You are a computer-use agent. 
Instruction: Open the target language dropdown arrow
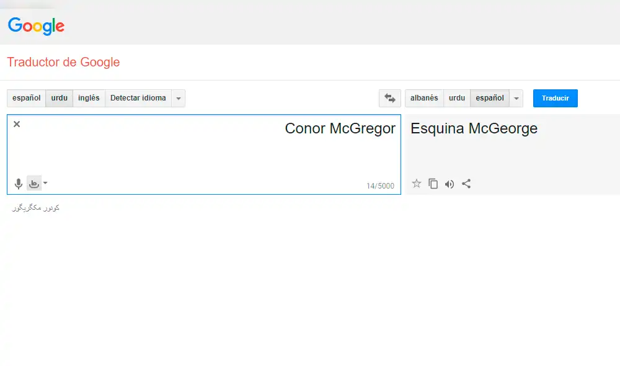[516, 98]
